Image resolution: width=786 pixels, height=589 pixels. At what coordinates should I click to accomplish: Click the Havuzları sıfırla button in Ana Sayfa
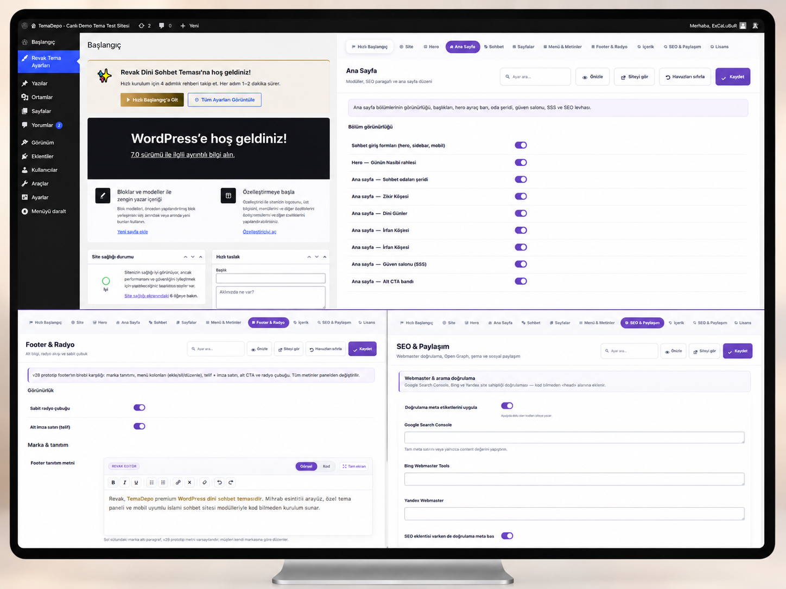click(685, 77)
